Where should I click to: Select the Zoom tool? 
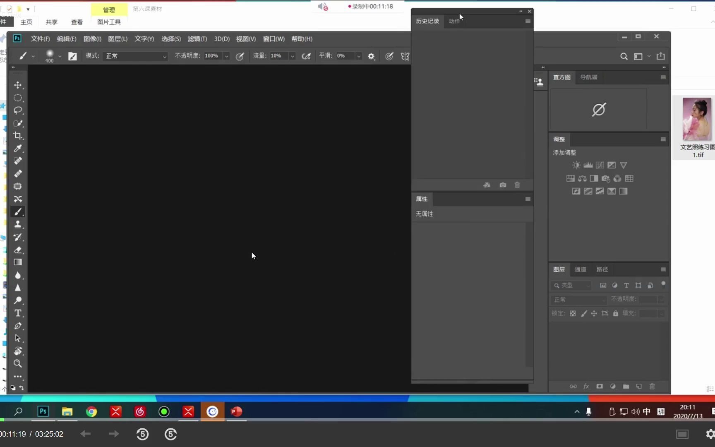tap(18, 364)
